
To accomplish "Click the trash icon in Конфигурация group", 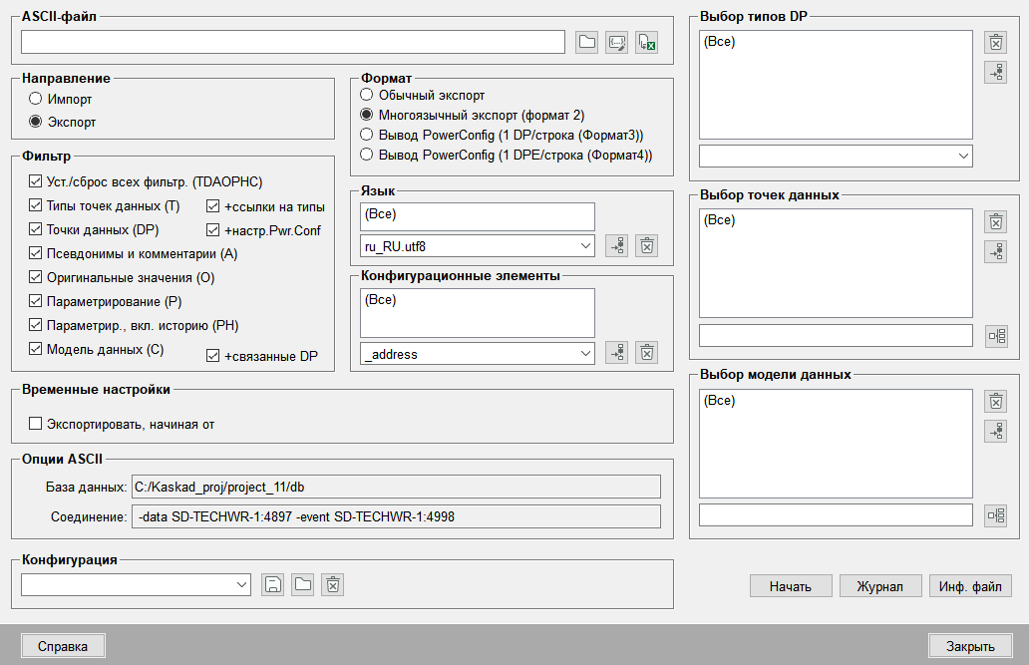I will pos(333,584).
